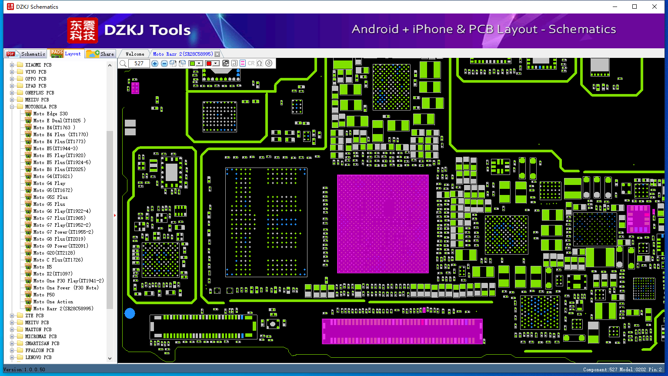
Task: Select Moto G4 Play in the tree
Action: 49,183
